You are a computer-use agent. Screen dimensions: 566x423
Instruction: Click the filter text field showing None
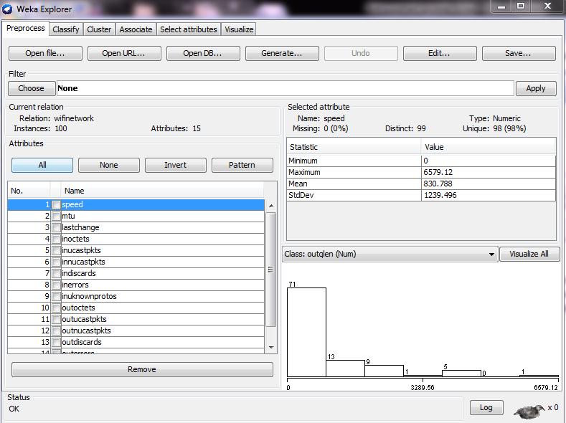286,88
